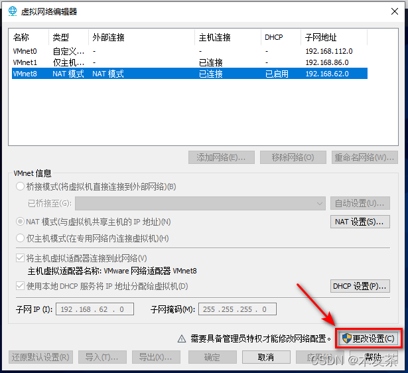Select the 仅主机模式 radio button
The image size is (408, 373).
point(20,238)
